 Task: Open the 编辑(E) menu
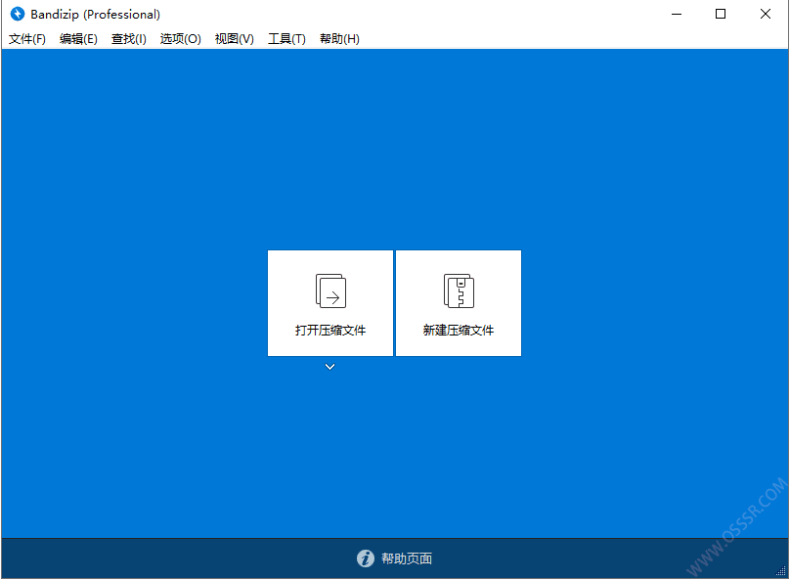[78, 39]
